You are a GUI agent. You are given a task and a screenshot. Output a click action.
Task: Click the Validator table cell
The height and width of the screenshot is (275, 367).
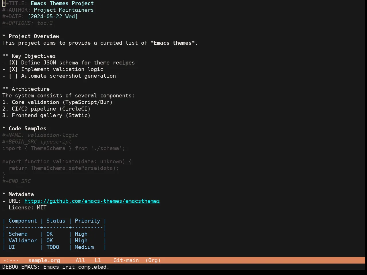23,241
